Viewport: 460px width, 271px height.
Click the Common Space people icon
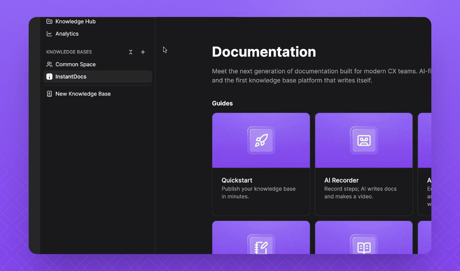pos(49,64)
